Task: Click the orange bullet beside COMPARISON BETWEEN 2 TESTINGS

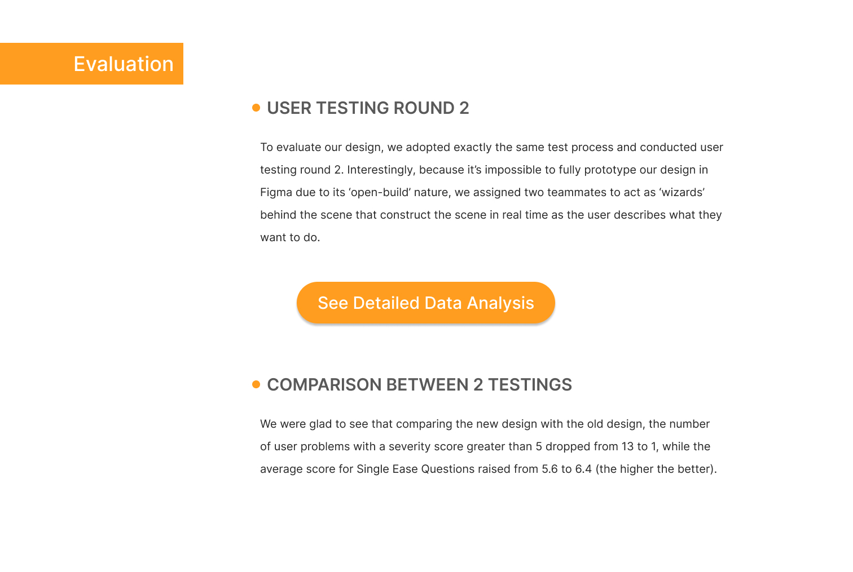Action: point(256,384)
